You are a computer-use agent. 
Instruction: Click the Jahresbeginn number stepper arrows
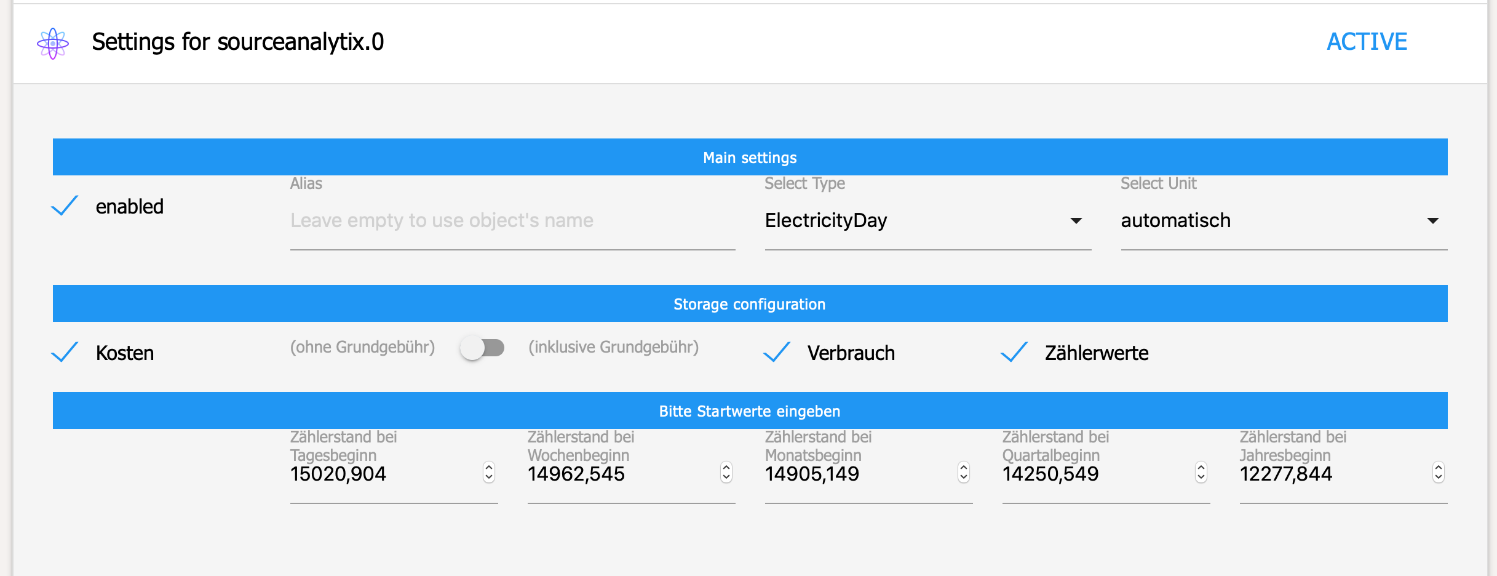1439,473
